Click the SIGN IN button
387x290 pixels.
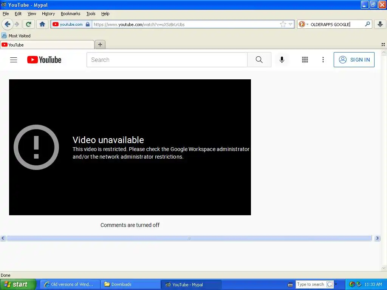354,60
